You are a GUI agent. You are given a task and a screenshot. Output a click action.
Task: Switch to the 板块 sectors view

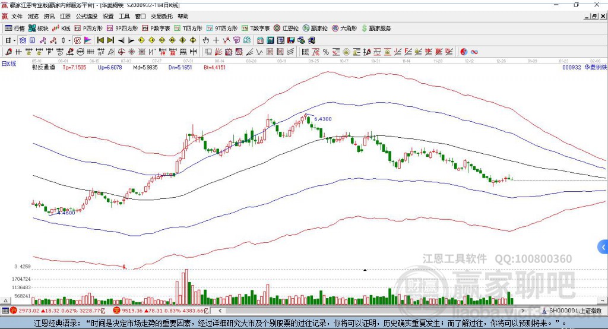(x=38, y=28)
